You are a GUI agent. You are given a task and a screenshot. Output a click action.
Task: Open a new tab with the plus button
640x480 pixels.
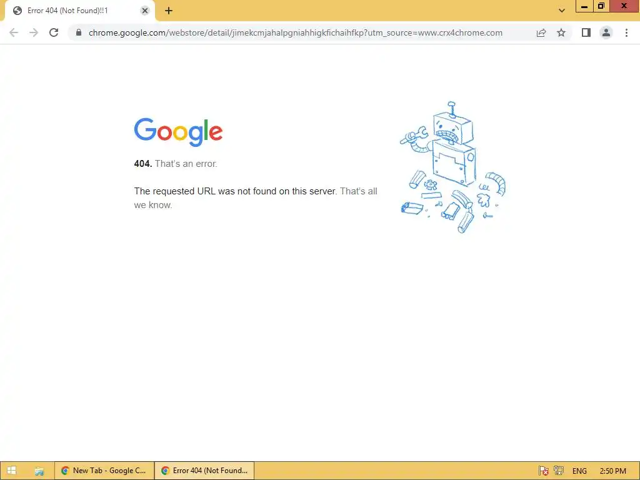pyautogui.click(x=169, y=11)
